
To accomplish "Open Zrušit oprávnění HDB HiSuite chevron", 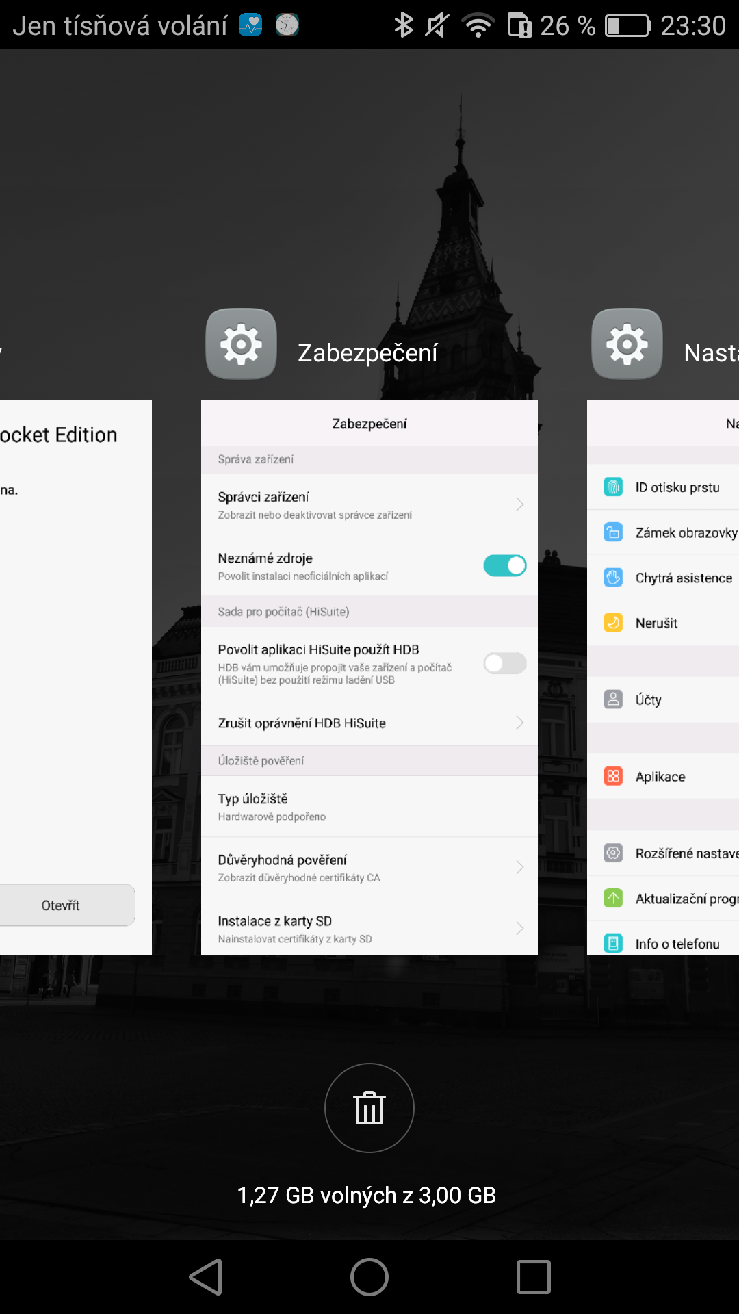I will [520, 723].
